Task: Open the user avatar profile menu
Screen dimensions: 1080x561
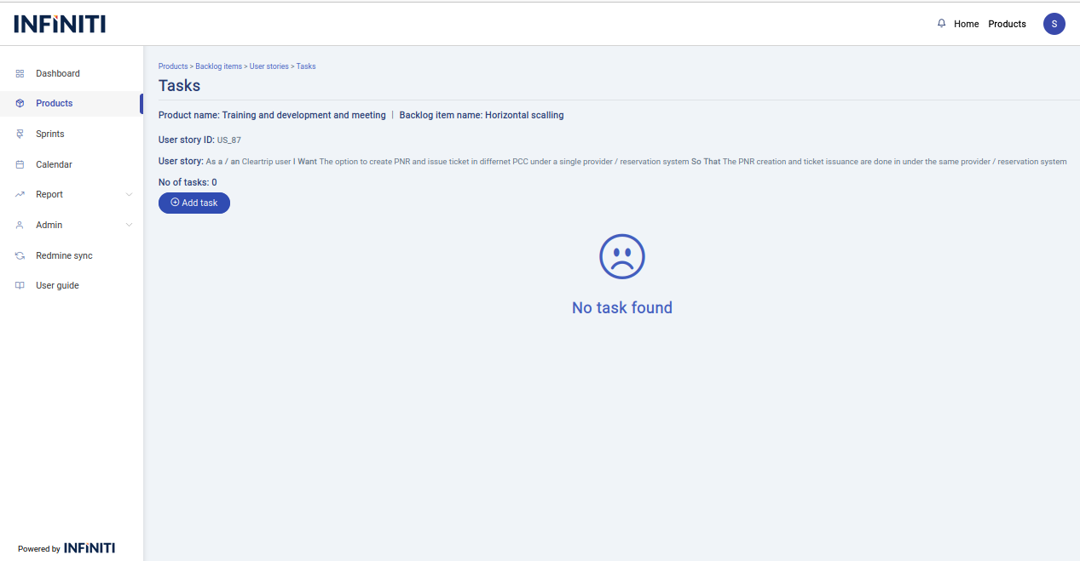Action: point(1054,24)
